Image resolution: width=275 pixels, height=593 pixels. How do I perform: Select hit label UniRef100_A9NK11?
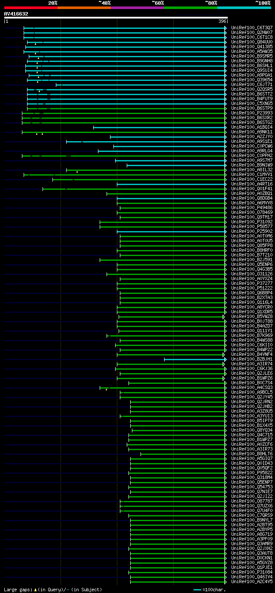click(x=252, y=132)
